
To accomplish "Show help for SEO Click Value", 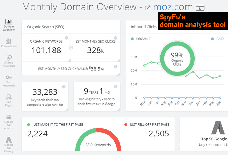I will [x=116, y=67].
